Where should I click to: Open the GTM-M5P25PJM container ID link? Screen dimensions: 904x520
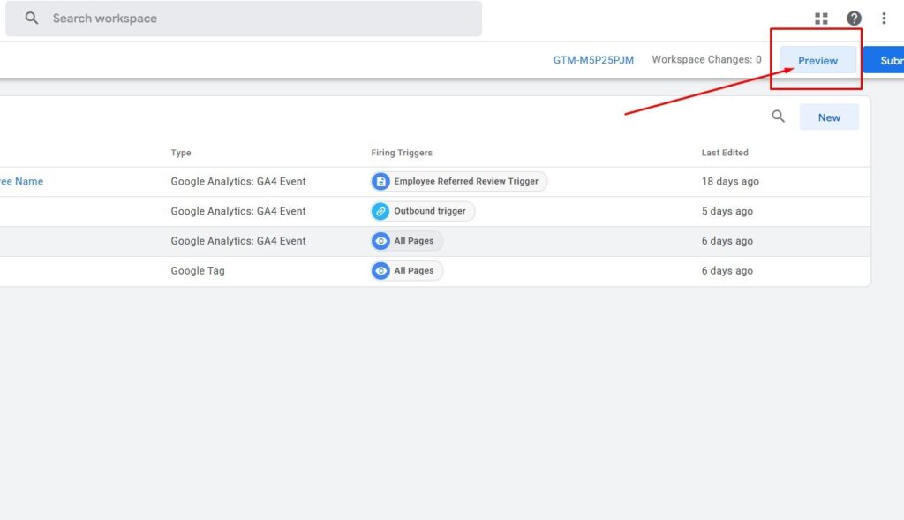[593, 60]
